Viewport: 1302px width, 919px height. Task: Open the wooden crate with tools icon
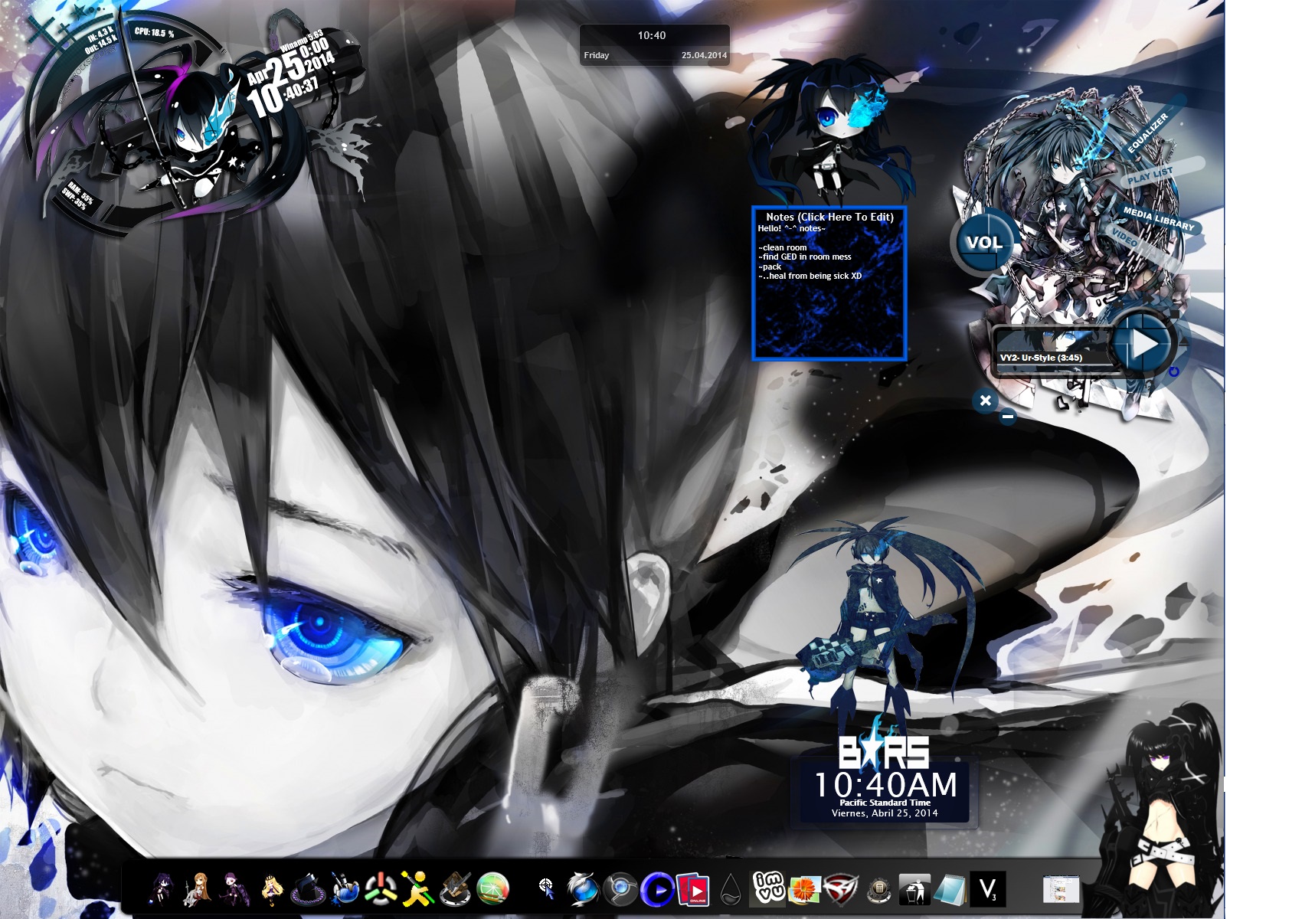pos(455,889)
